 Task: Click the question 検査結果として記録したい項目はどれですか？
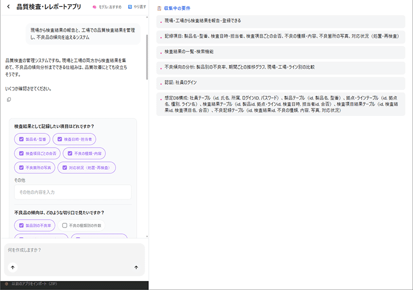[x=54, y=126]
